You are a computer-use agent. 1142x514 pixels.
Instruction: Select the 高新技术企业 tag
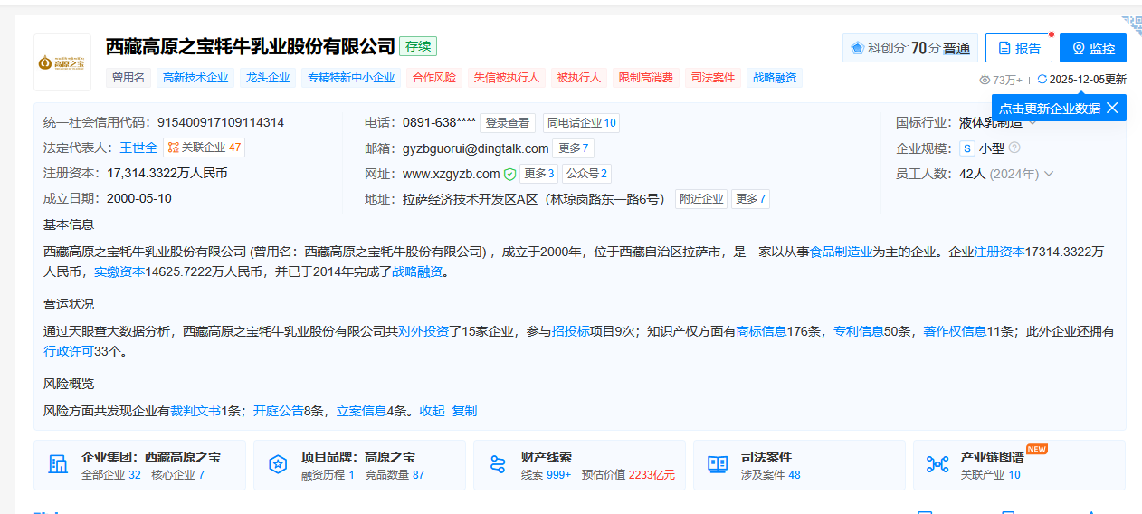click(x=195, y=78)
